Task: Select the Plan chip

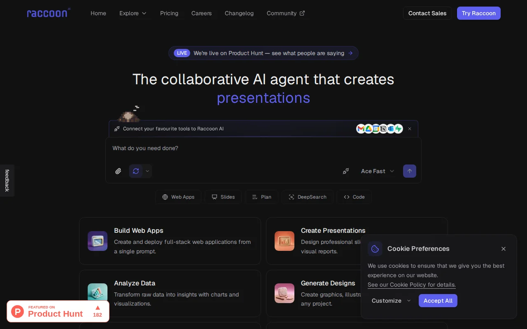Action: click(261, 197)
